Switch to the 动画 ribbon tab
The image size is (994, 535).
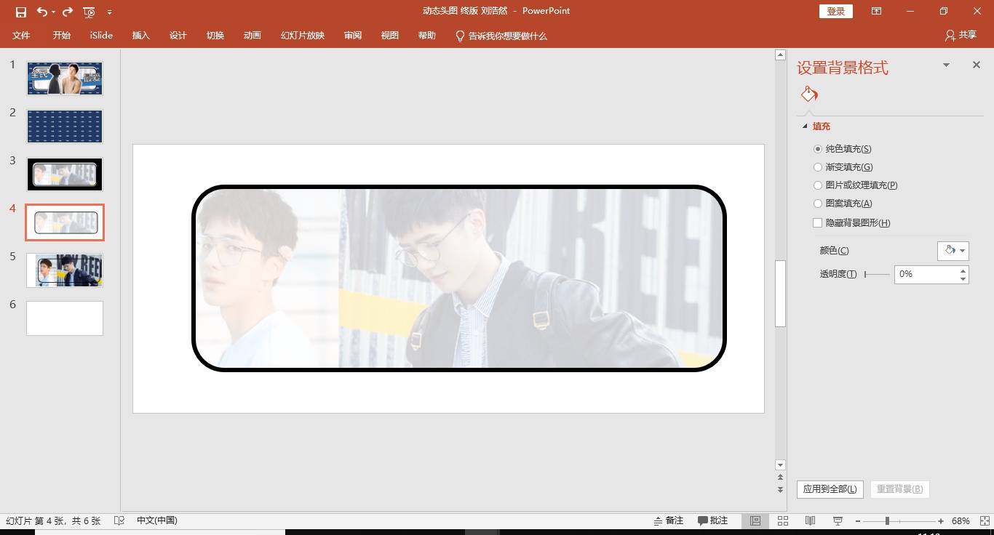pos(252,35)
